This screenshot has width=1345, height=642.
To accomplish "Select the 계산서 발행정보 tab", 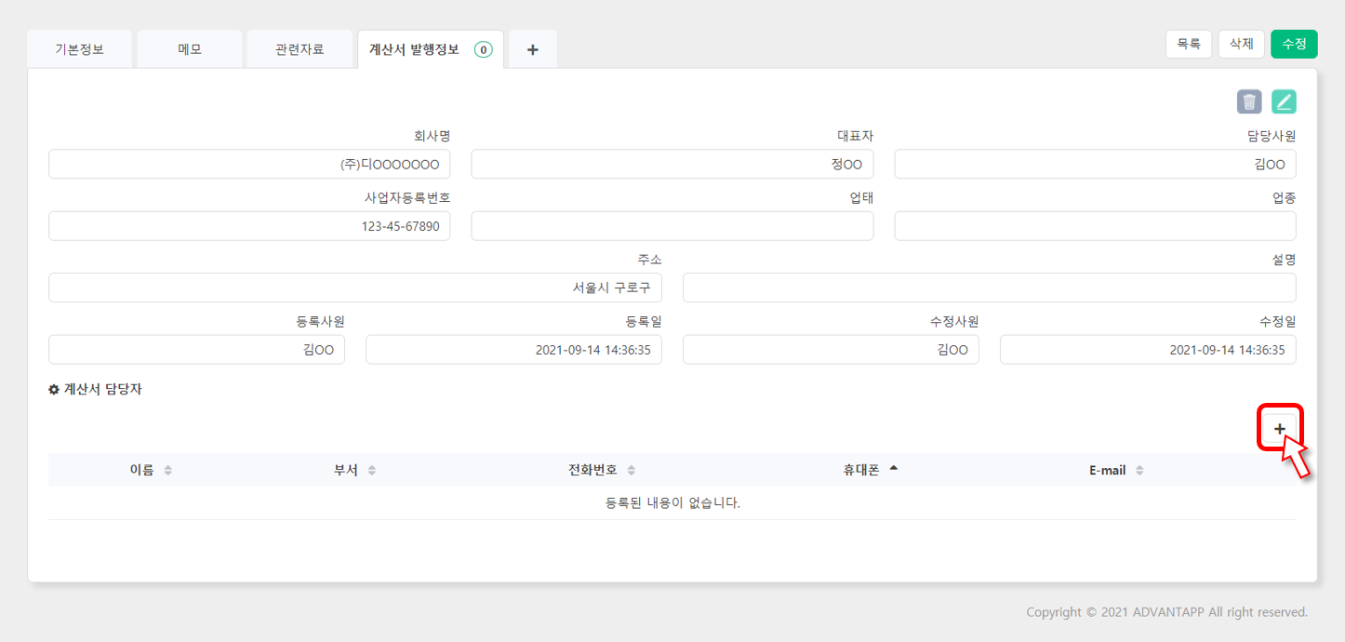I will point(431,49).
